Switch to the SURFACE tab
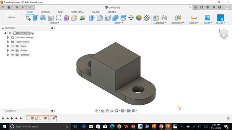Image resolution: width=232 pixels, height=130 pixels. (x=45, y=12)
